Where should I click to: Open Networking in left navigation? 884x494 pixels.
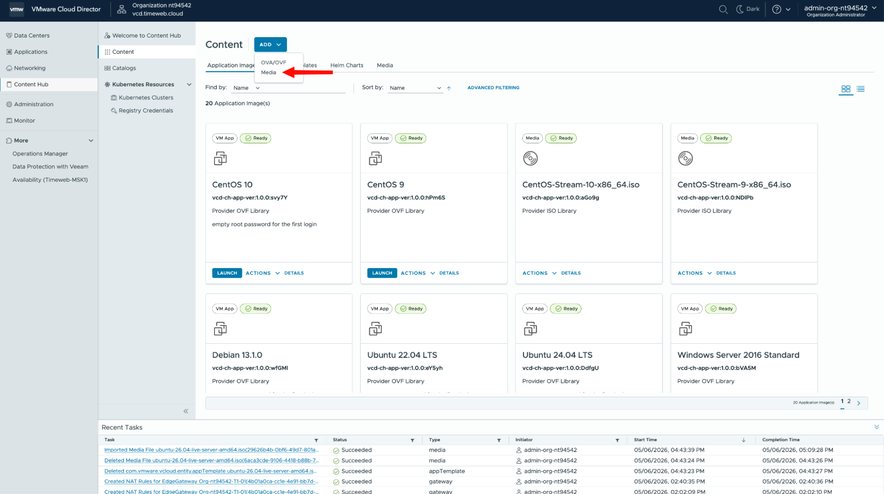pos(30,68)
